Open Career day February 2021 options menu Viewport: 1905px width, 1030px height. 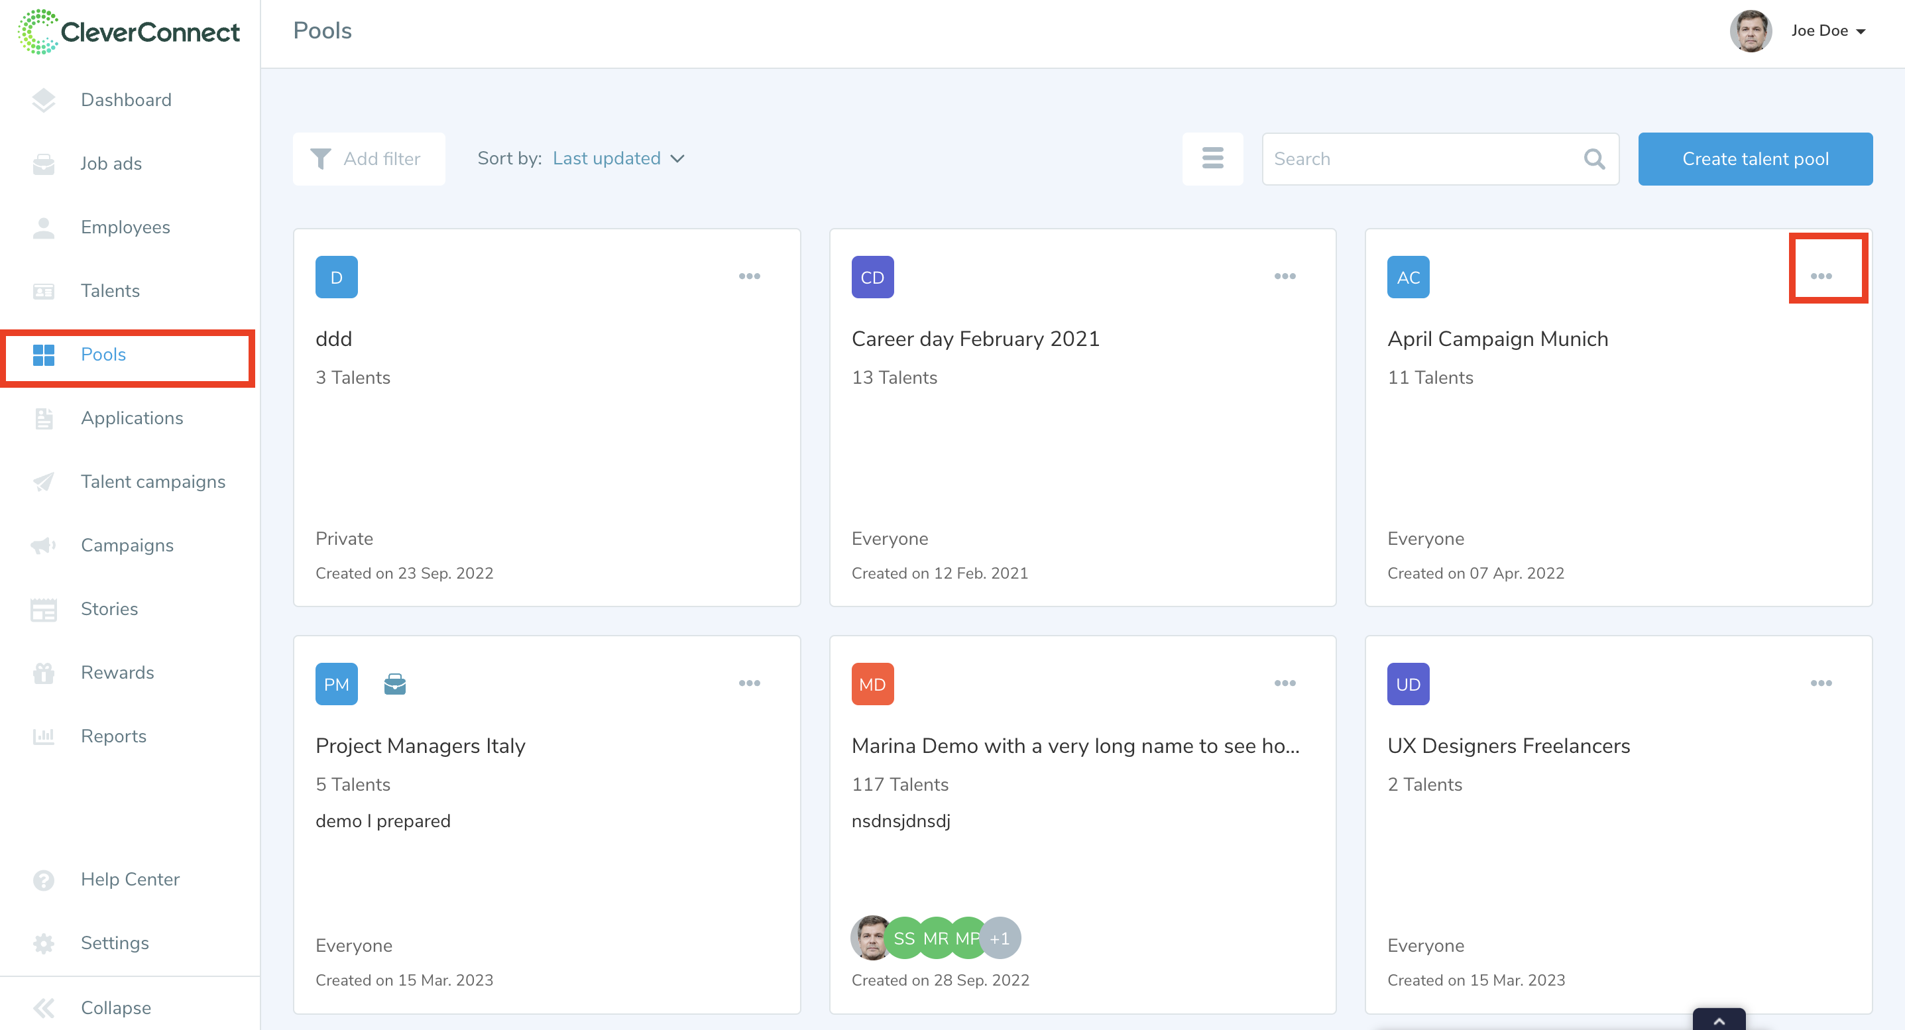coord(1285,276)
